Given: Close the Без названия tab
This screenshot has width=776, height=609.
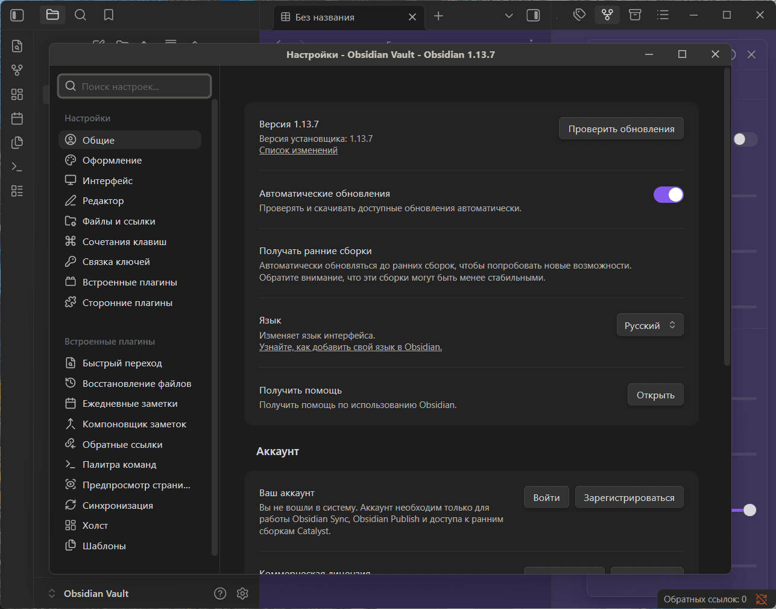Looking at the screenshot, I should [412, 17].
